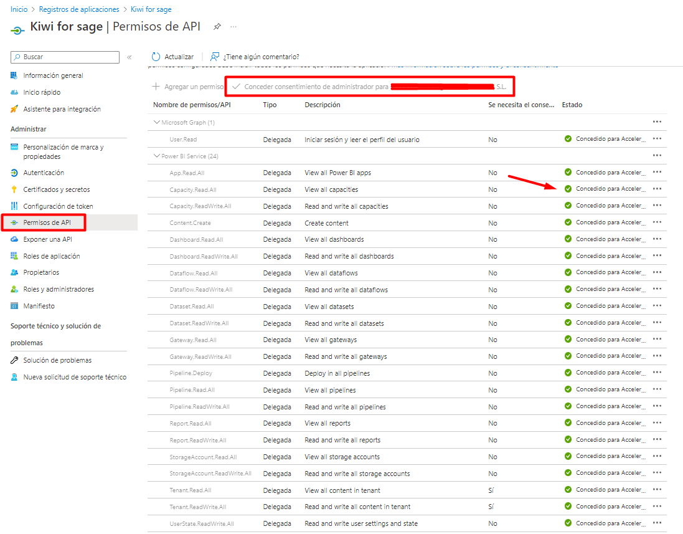The image size is (683, 534).
Task: Open Información general in sidebar
Action: tap(53, 75)
